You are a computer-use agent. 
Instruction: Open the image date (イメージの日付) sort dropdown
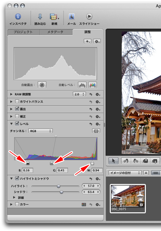[x=125, y=173]
